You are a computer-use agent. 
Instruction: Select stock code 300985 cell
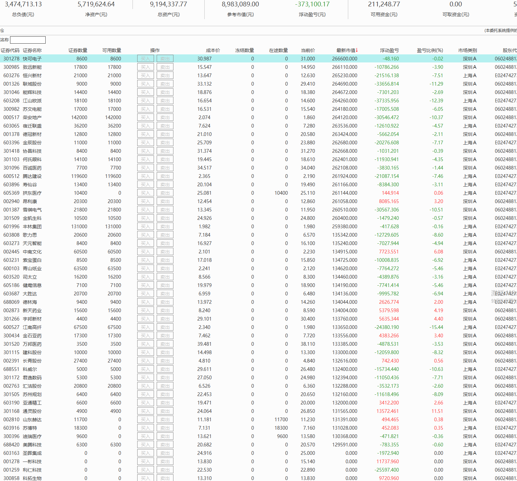[11, 67]
